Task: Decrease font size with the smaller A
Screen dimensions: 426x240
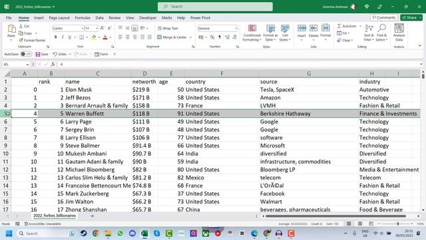Action: pyautogui.click(x=109, y=28)
